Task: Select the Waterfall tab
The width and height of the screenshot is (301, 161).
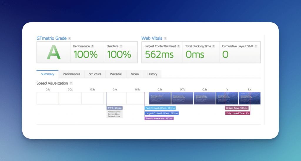Action: (x=116, y=74)
